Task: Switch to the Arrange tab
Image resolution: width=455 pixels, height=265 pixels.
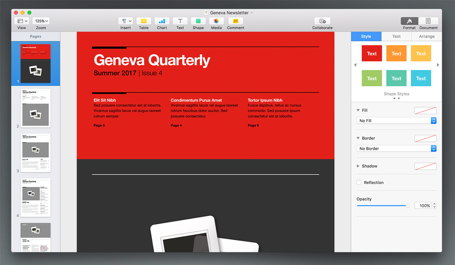Action: pyautogui.click(x=427, y=37)
